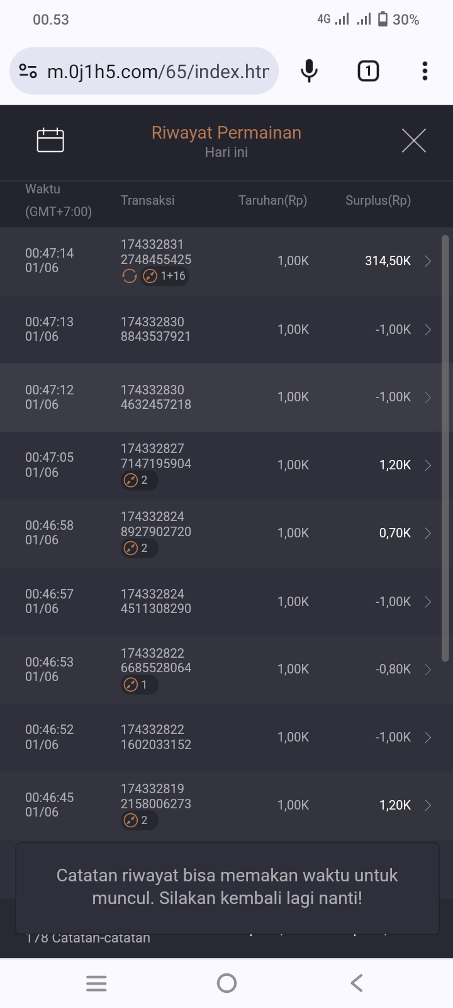Expand details of 00:47:13 transaction
The image size is (453, 1008).
click(x=428, y=329)
